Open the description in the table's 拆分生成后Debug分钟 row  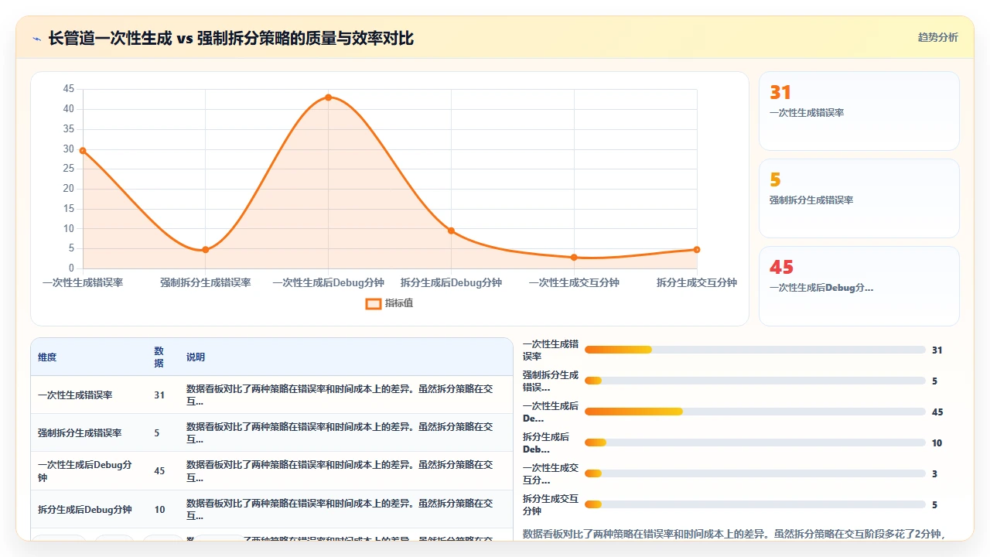(340, 510)
